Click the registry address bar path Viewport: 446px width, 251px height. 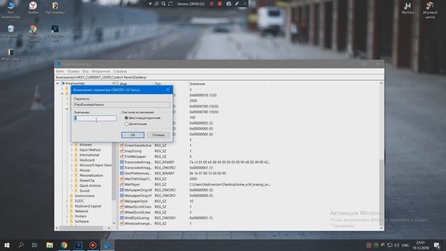click(220, 77)
